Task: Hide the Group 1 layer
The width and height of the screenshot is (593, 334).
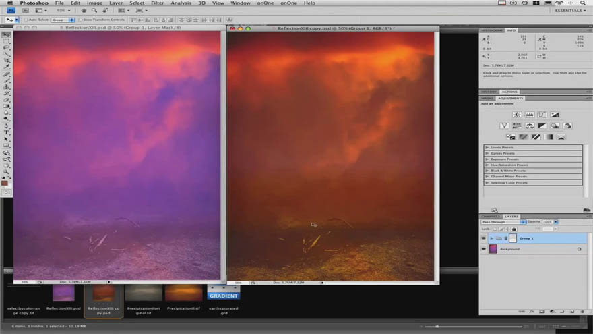Action: pos(483,238)
